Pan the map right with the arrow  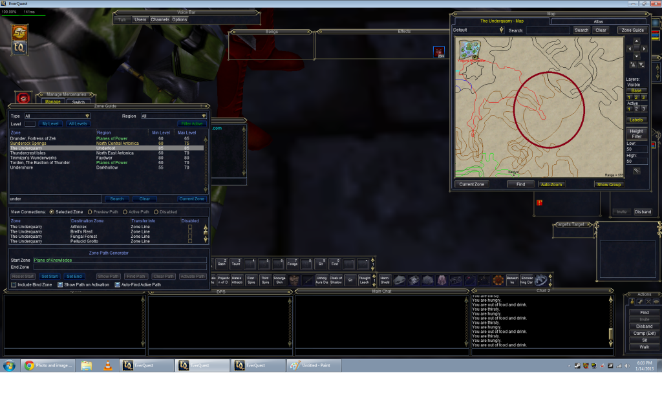click(x=645, y=49)
